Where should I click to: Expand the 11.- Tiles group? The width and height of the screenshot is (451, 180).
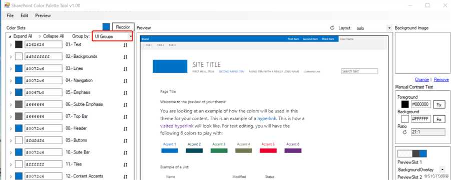11,165
